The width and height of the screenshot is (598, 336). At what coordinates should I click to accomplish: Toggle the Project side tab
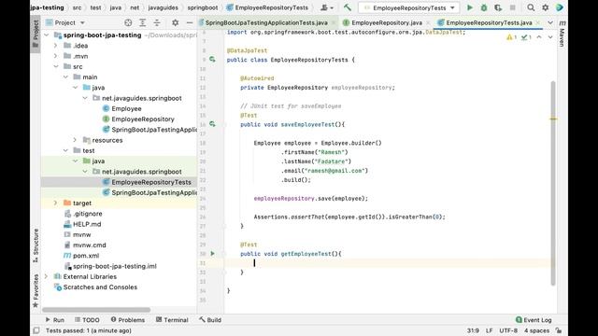click(36, 34)
